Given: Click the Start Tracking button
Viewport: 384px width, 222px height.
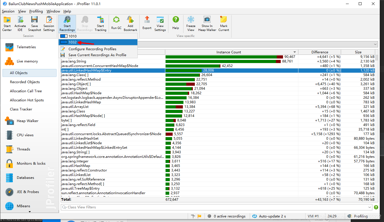Looking at the screenshot, I should point(100,24).
